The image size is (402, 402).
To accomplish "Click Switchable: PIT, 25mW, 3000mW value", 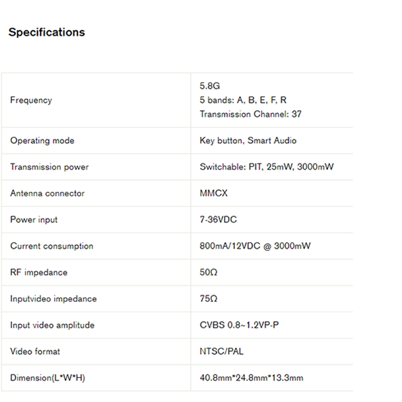I will (x=267, y=167).
